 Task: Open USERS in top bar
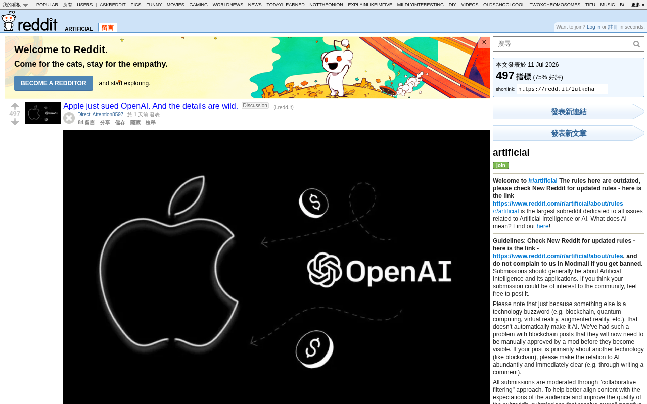pos(85,5)
